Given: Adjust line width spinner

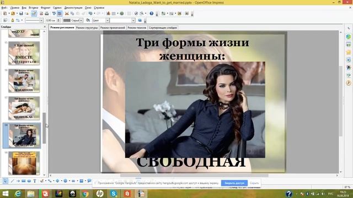Looking at the screenshot, I should coord(58,20).
